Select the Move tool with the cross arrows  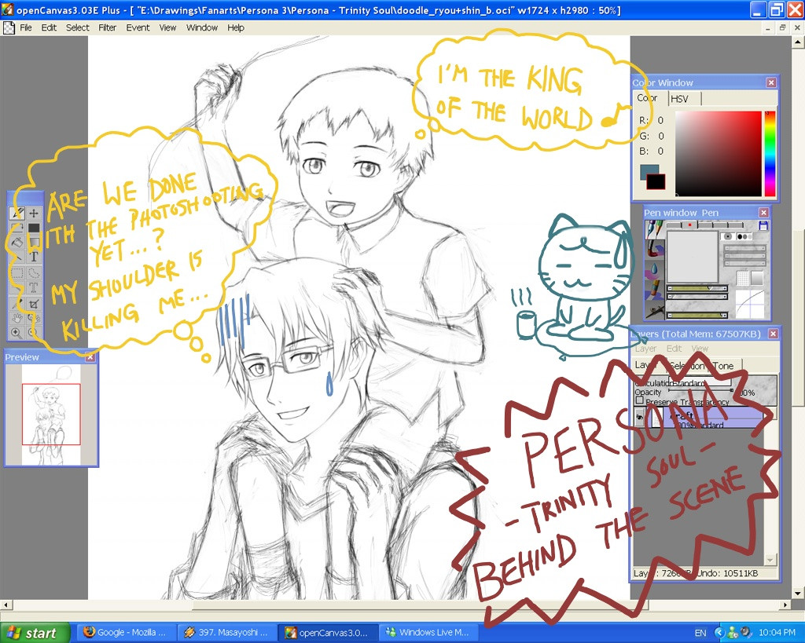point(34,213)
